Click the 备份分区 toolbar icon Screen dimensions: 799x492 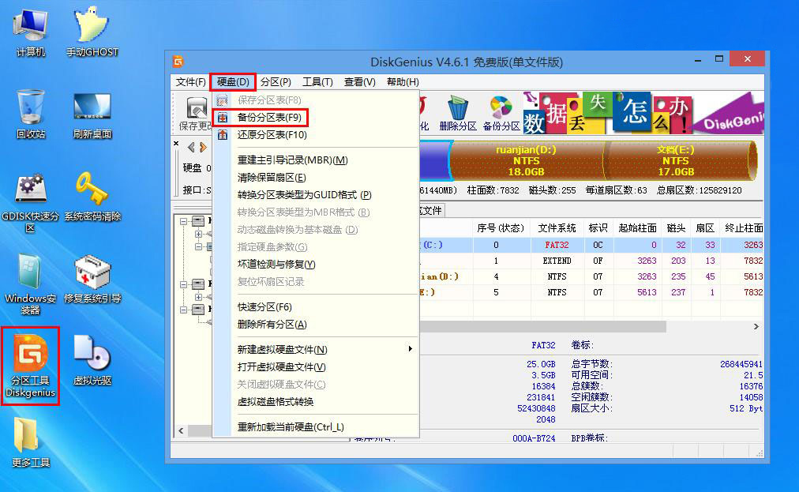(501, 113)
